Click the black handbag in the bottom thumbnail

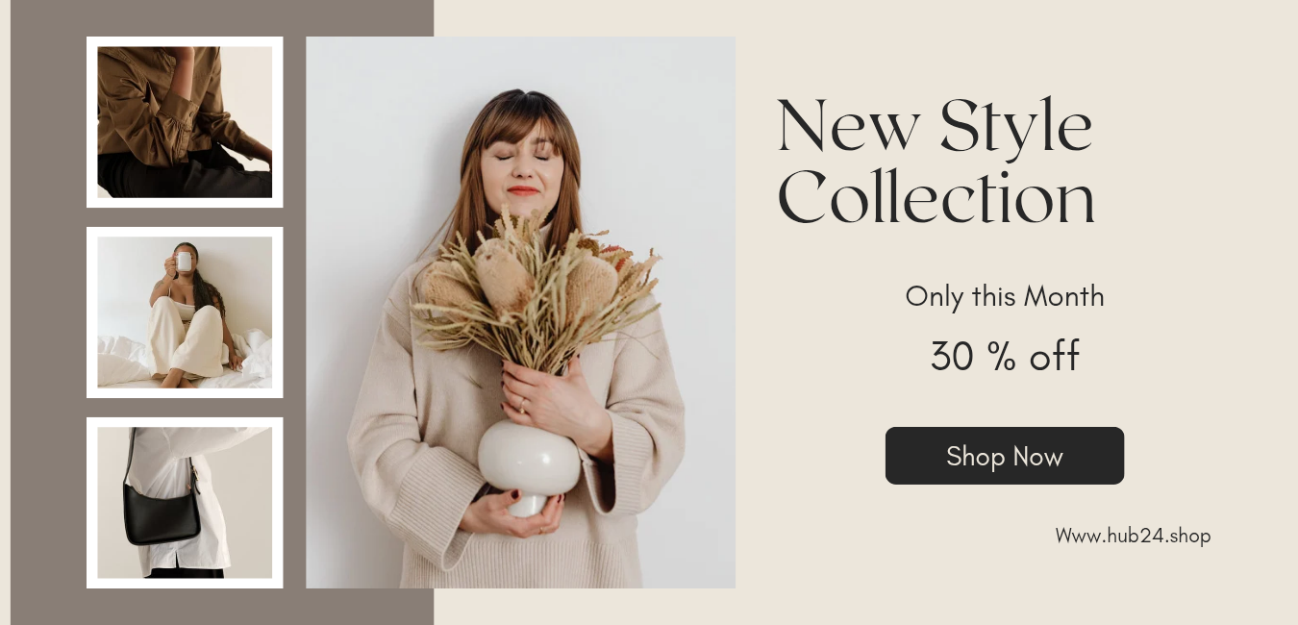tap(162, 512)
